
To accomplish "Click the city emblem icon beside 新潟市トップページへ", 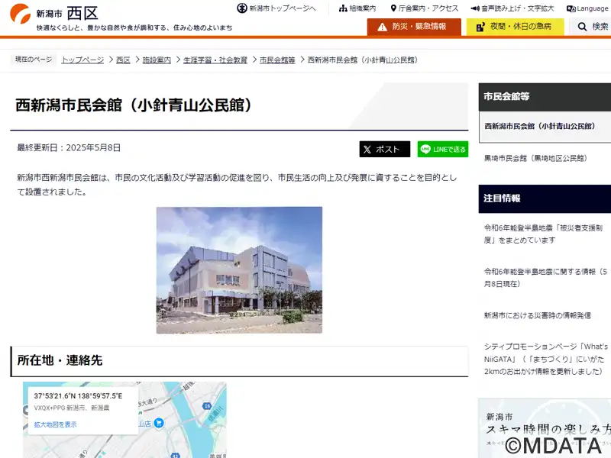I will (242, 8).
